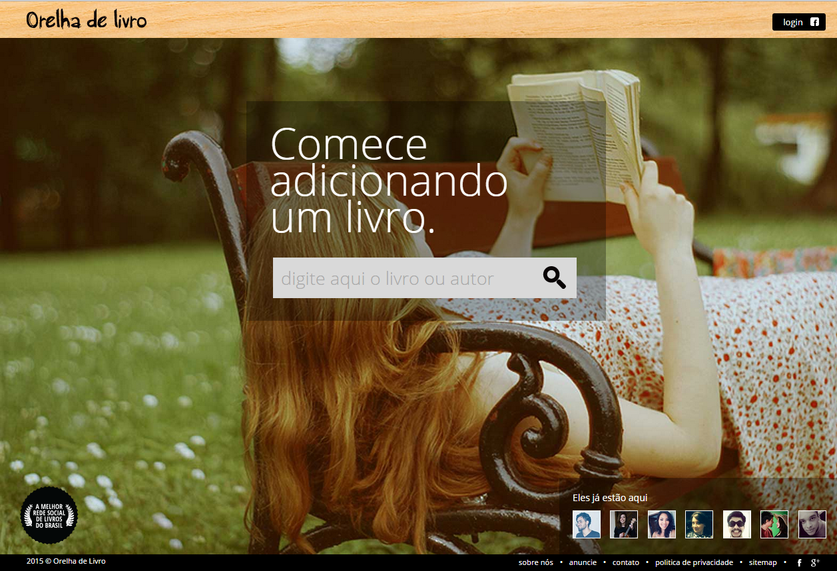
Task: Open the 'contato' footer link
Action: [625, 563]
